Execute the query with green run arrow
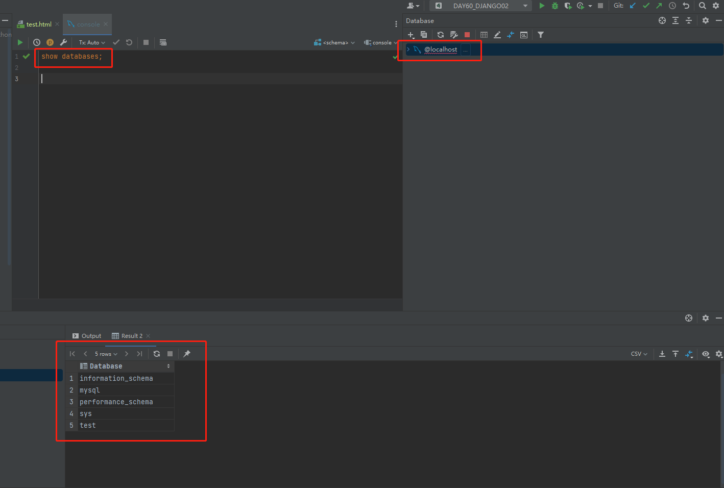 point(20,42)
